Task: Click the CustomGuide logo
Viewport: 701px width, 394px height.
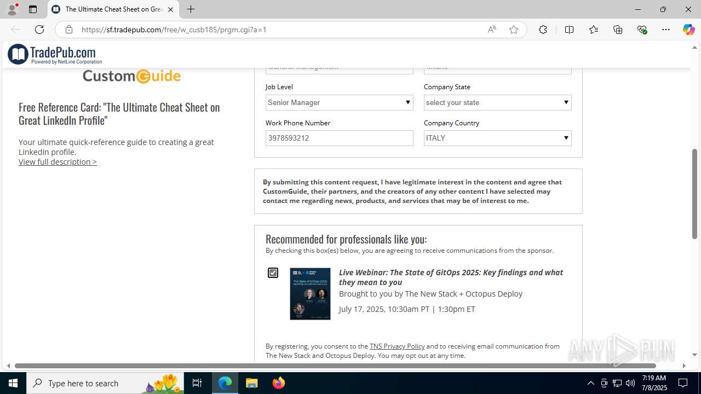Action: (131, 76)
